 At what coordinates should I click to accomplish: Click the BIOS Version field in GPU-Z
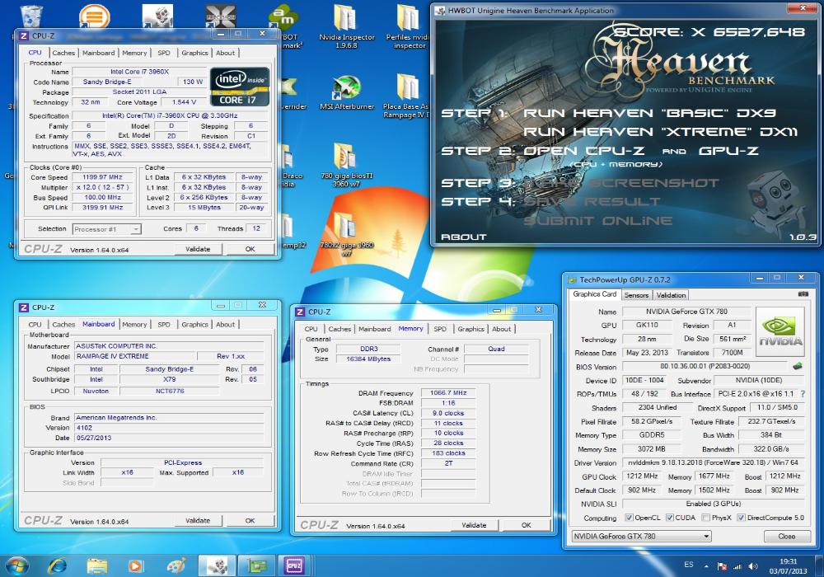click(705, 366)
